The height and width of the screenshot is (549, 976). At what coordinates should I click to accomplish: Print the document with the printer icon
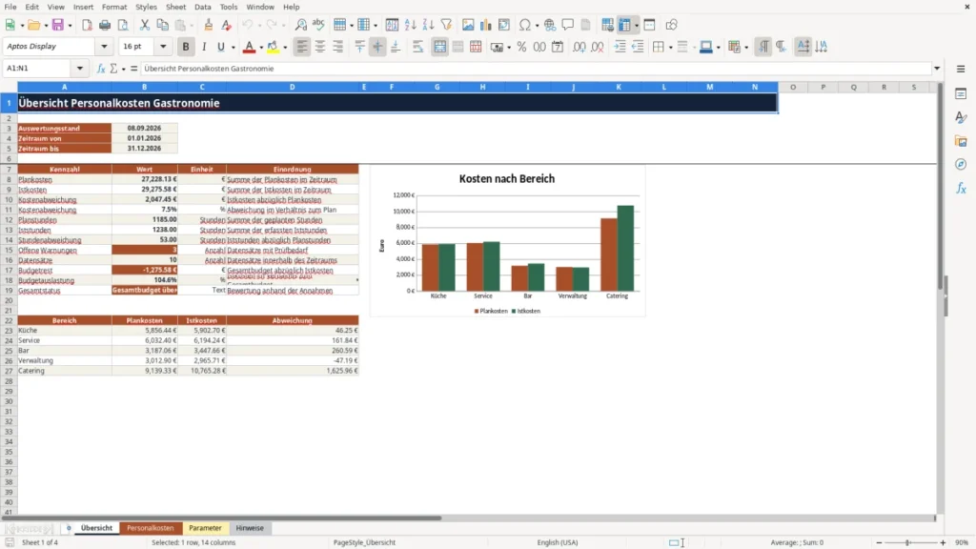(x=105, y=25)
